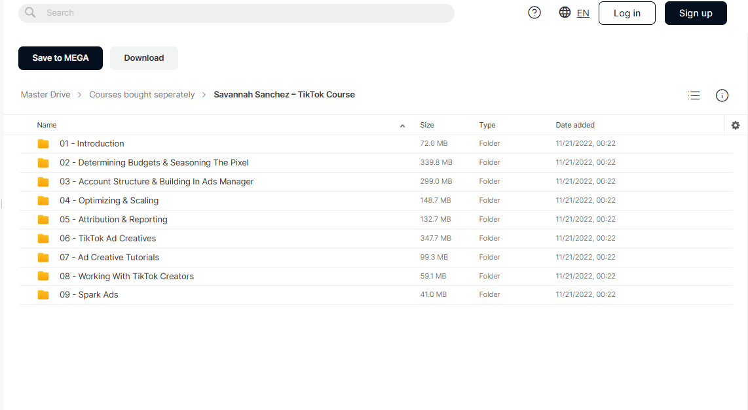748x410 pixels.
Task: Click the 99.3 MB size cell
Action: tap(434, 257)
